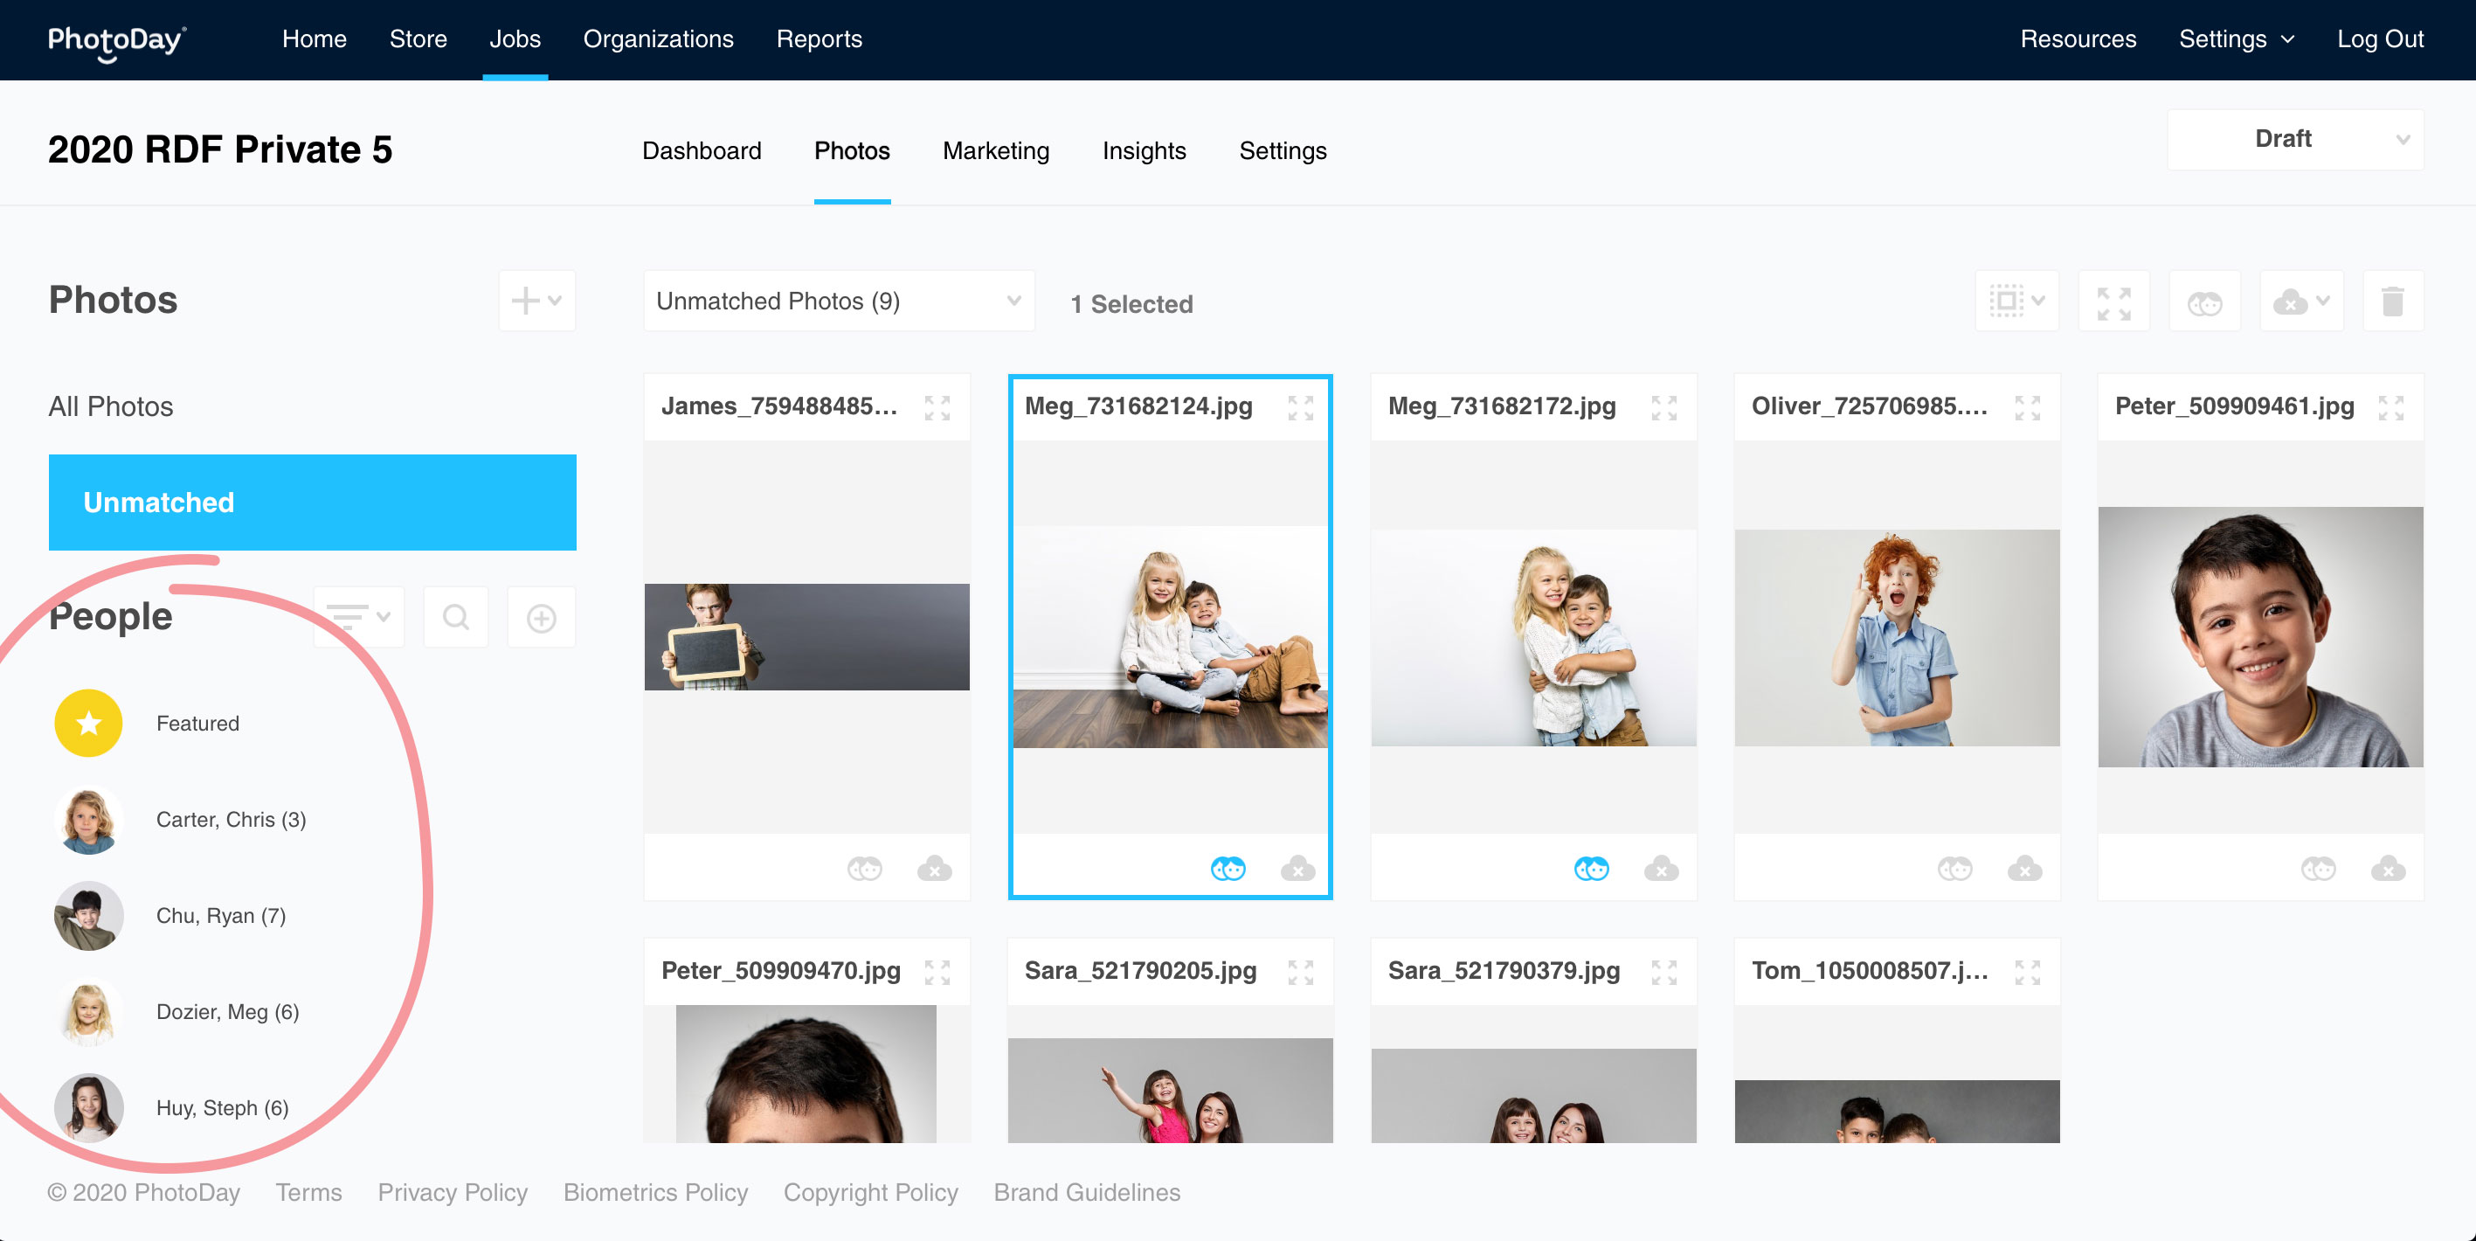This screenshot has width=2476, height=1241.
Task: Click the fullscreen expand icon in toolbar
Action: [x=2113, y=302]
